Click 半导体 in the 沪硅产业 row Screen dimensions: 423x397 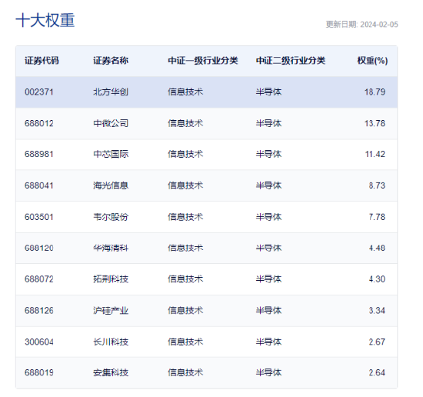(268, 311)
